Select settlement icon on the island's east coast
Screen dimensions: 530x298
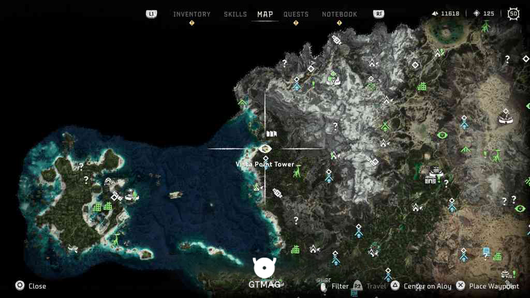[x=131, y=195]
